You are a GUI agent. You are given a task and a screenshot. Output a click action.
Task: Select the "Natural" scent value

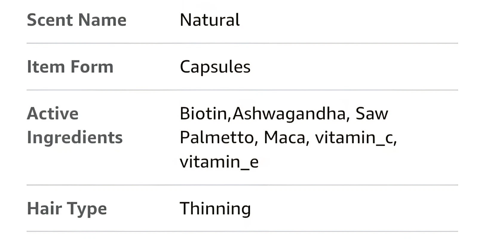(x=210, y=20)
